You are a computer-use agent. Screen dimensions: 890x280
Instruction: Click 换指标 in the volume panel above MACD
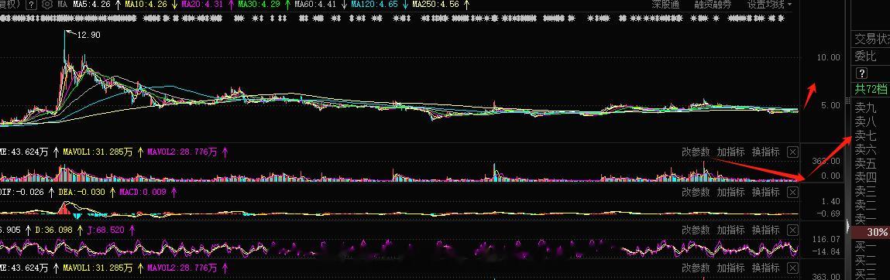[766, 152]
